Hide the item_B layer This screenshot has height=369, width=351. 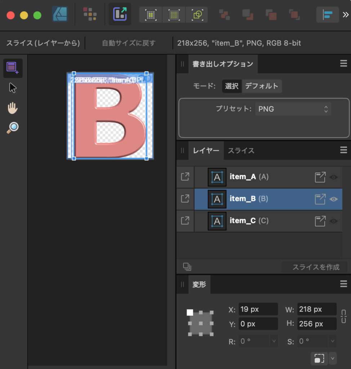point(334,199)
